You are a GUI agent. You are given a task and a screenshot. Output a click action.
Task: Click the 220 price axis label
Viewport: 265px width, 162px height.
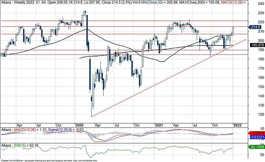[261, 22]
